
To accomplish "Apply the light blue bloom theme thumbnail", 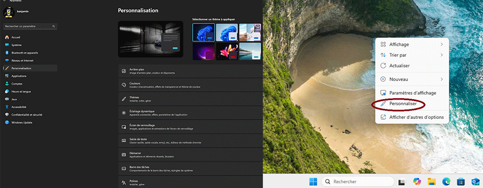I will tap(227, 33).
